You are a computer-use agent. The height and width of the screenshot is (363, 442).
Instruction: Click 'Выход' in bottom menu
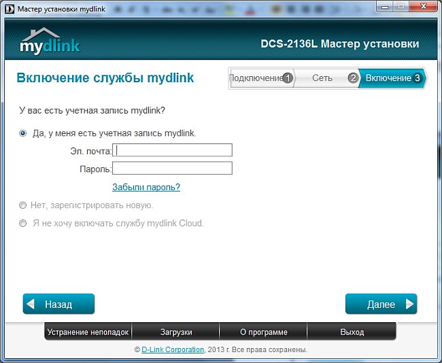click(352, 332)
